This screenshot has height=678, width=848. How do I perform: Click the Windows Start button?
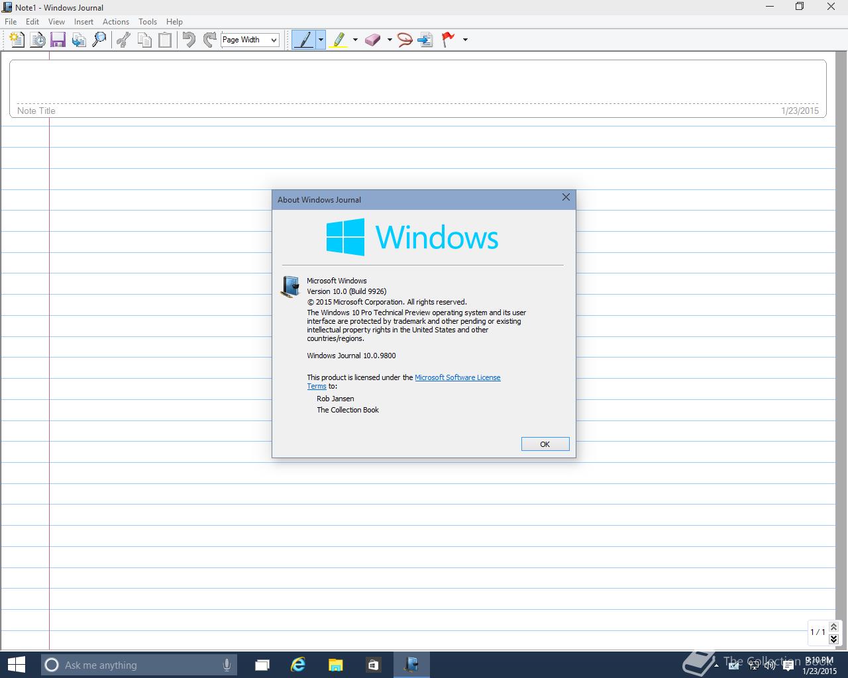tap(16, 665)
